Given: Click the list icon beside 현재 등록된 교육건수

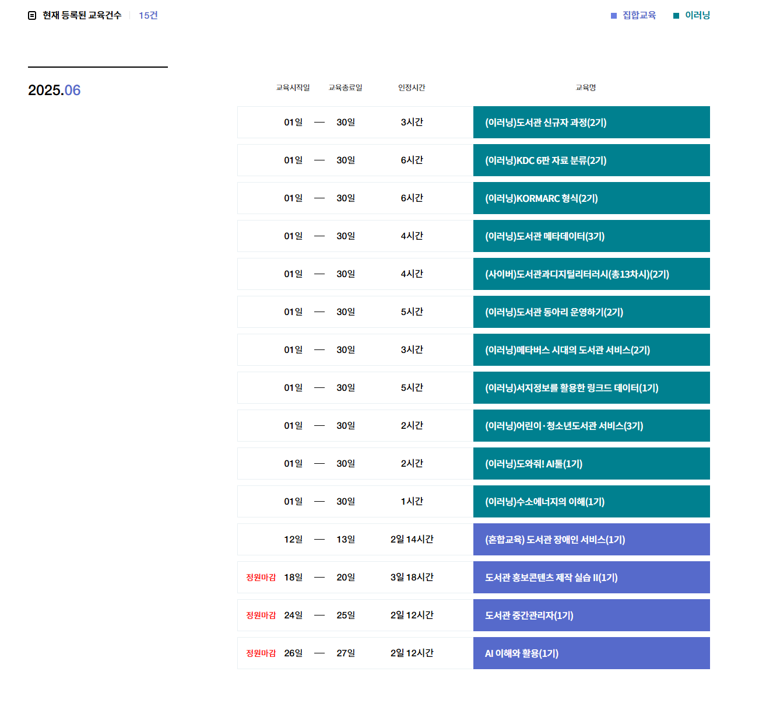Looking at the screenshot, I should coord(32,16).
